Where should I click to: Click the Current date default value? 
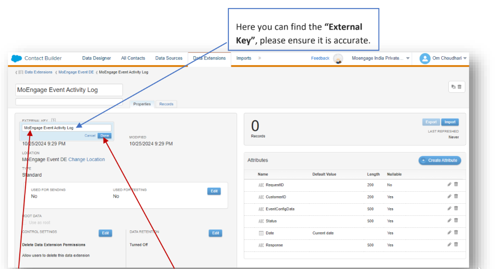point(323,233)
